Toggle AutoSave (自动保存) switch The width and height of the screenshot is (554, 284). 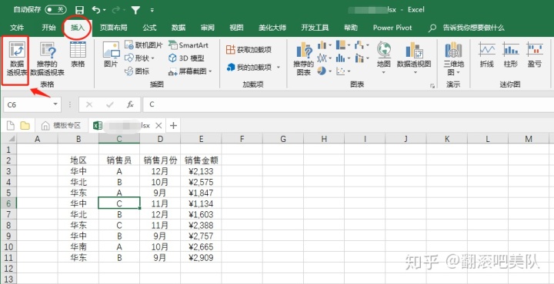coord(55,10)
